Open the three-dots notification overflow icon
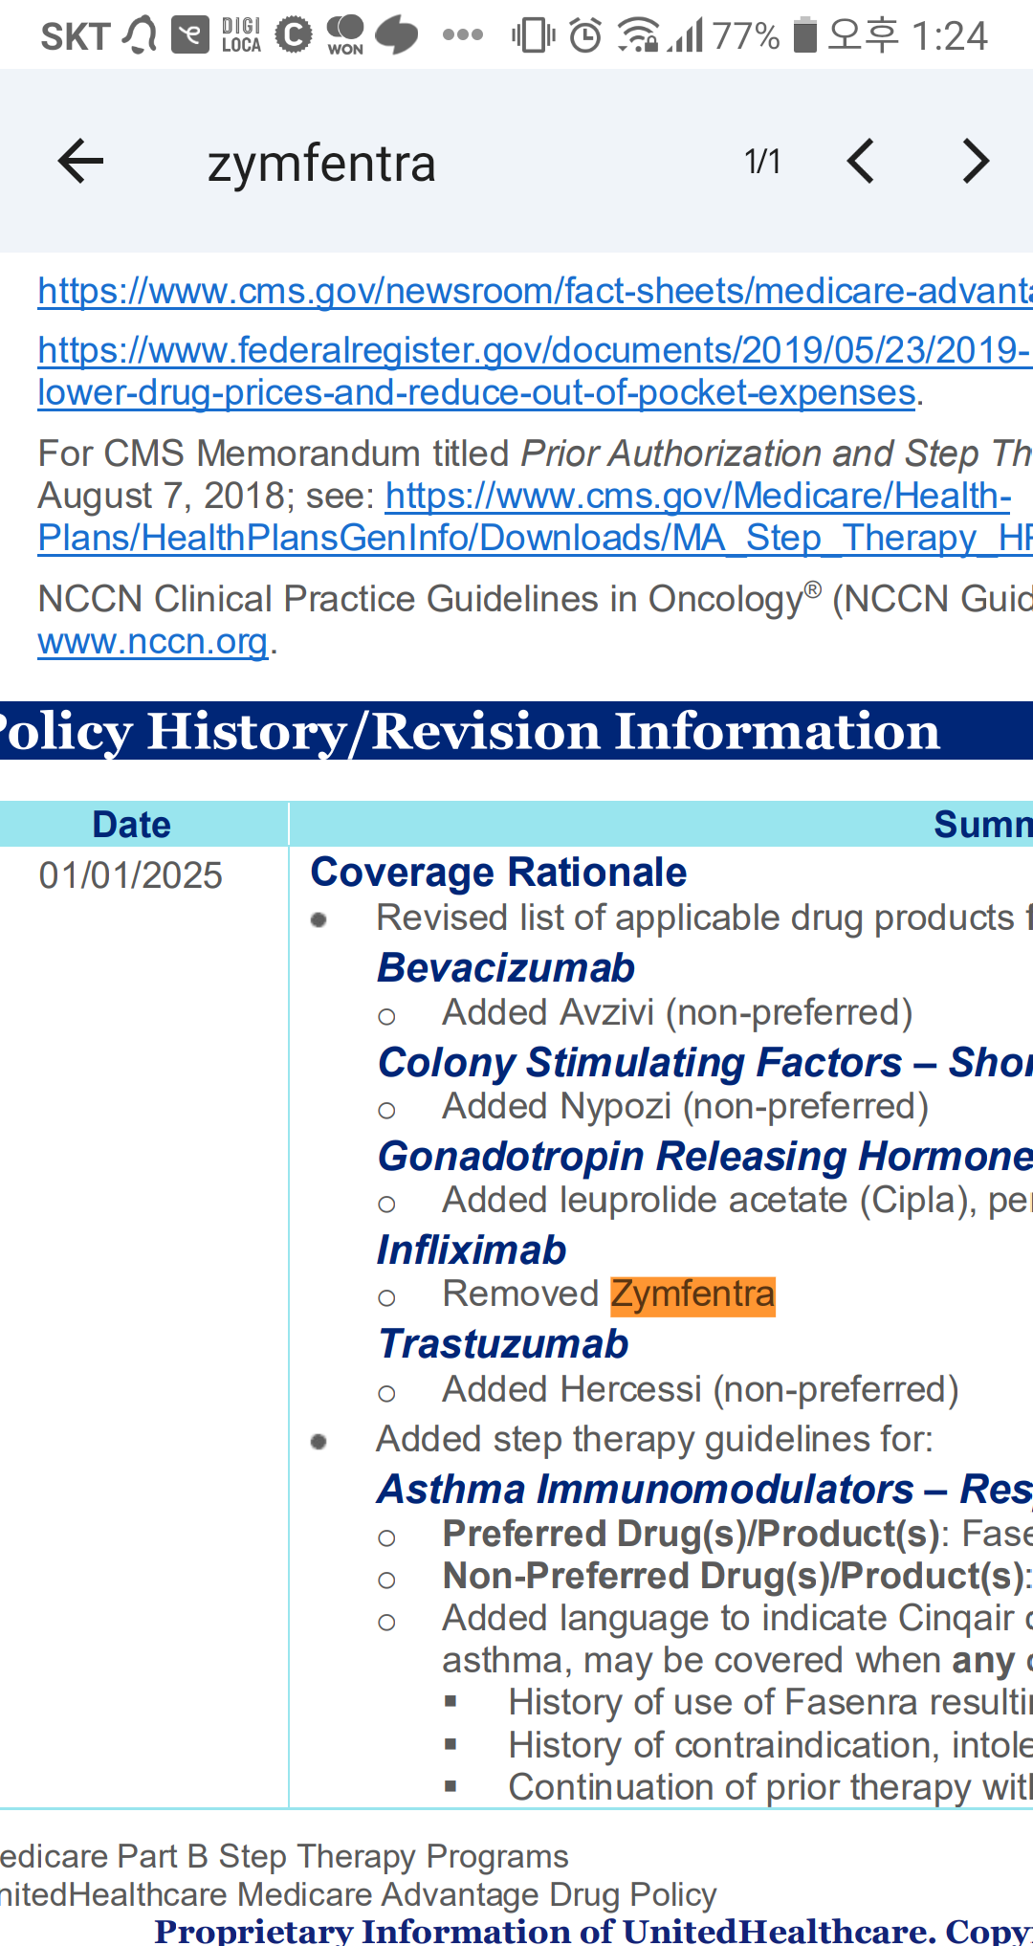Viewport: 1033px width, 1946px height. click(x=463, y=35)
